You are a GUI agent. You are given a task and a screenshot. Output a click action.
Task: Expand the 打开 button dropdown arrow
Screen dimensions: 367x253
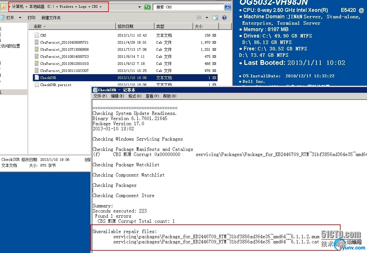click(x=20, y=18)
